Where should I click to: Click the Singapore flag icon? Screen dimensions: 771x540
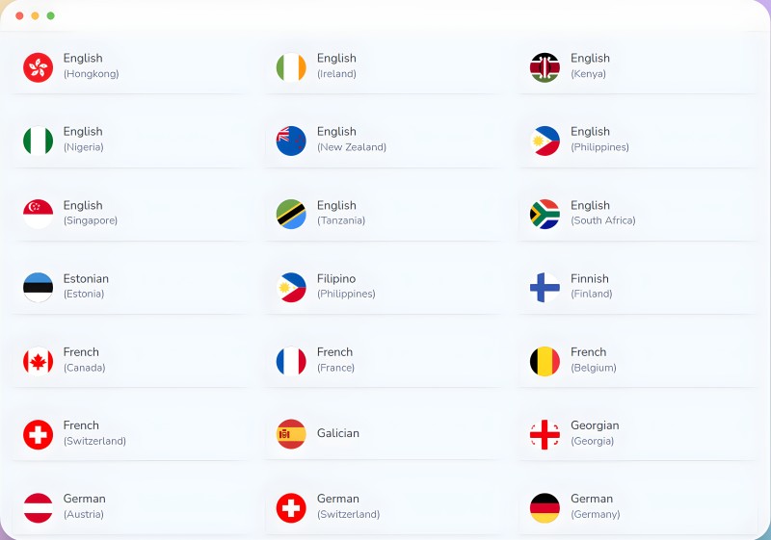[38, 214]
